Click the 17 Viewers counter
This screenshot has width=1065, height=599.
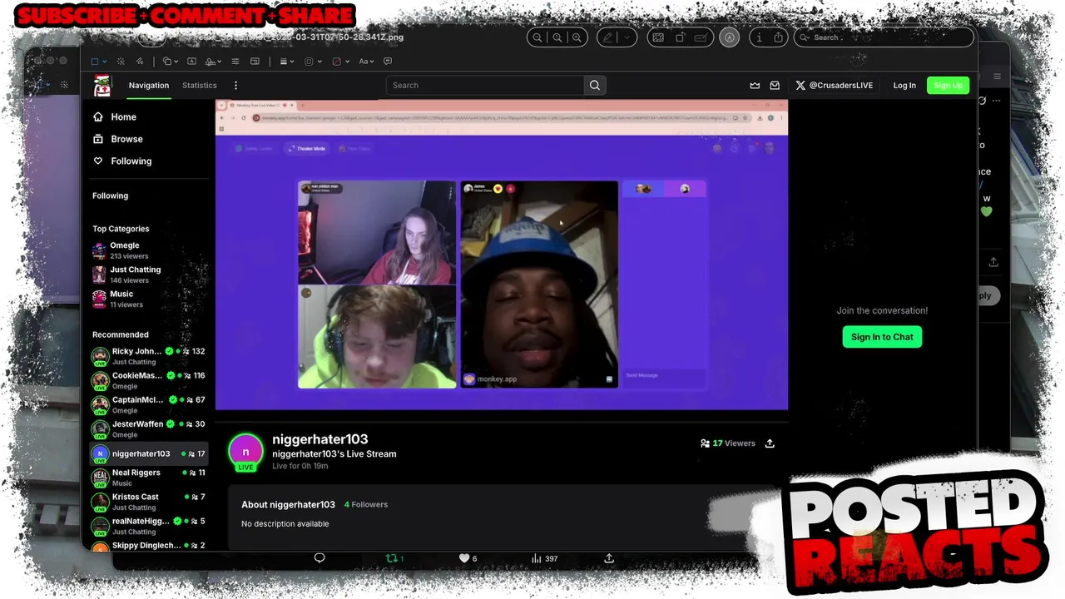click(728, 443)
